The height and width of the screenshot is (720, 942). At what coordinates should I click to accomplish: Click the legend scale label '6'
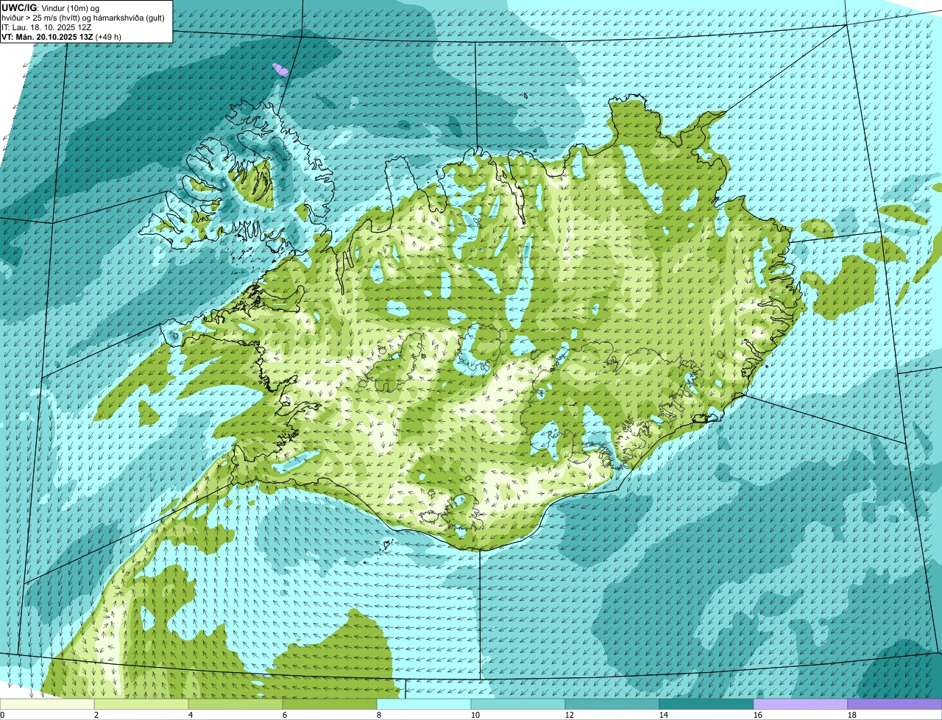(285, 715)
